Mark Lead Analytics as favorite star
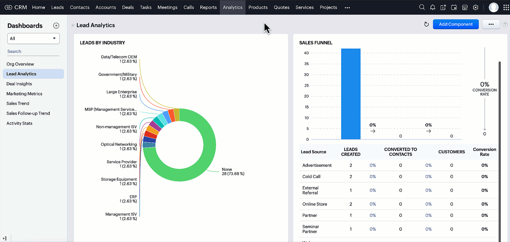510x242 pixels. click(73, 25)
